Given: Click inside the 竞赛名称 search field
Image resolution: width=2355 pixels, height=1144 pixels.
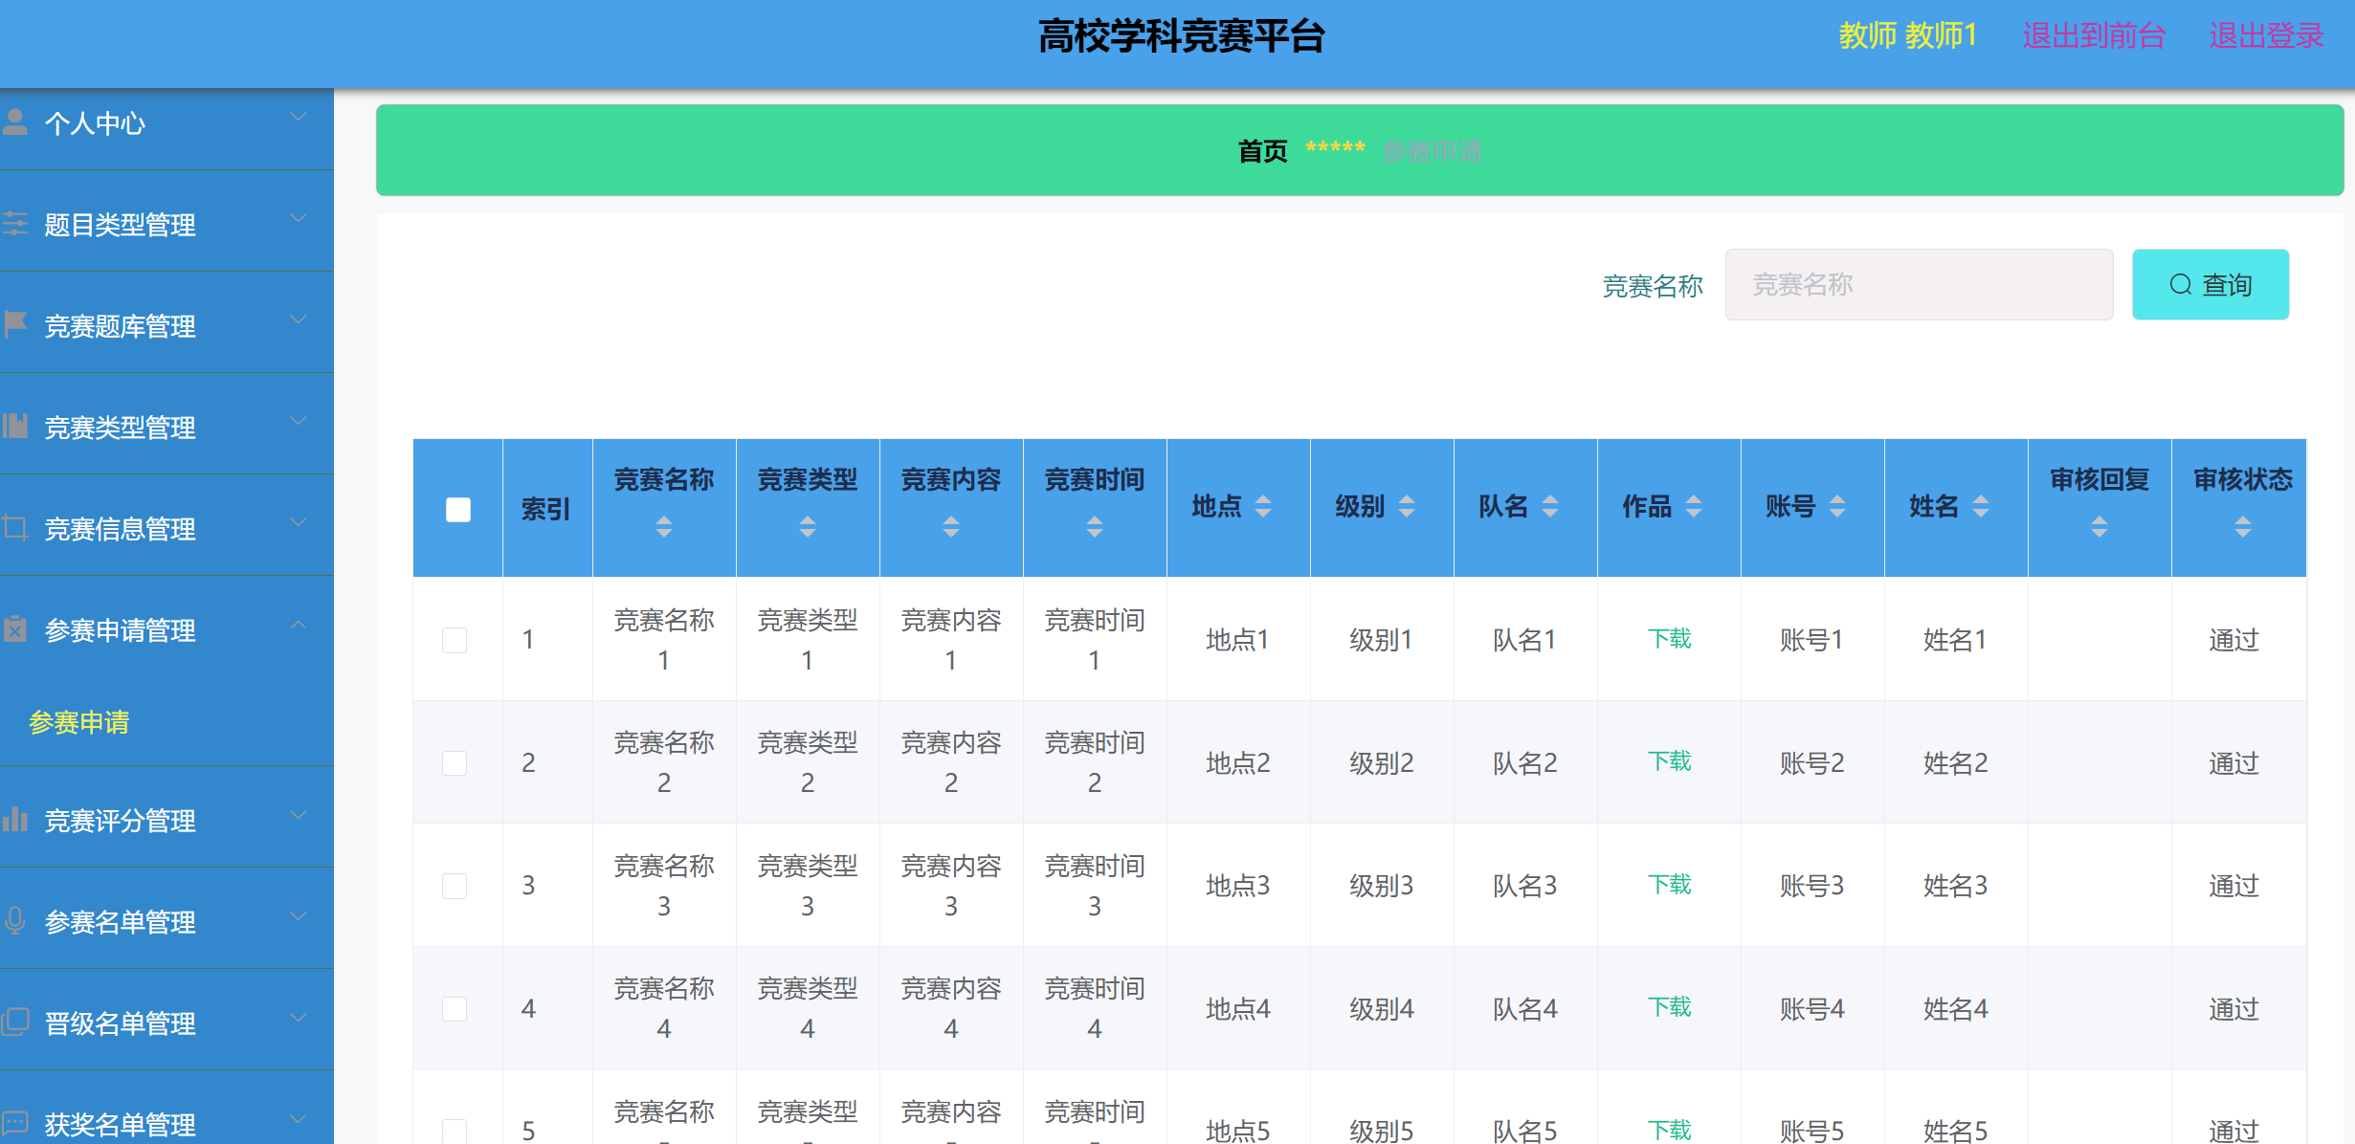Looking at the screenshot, I should click(x=1919, y=284).
